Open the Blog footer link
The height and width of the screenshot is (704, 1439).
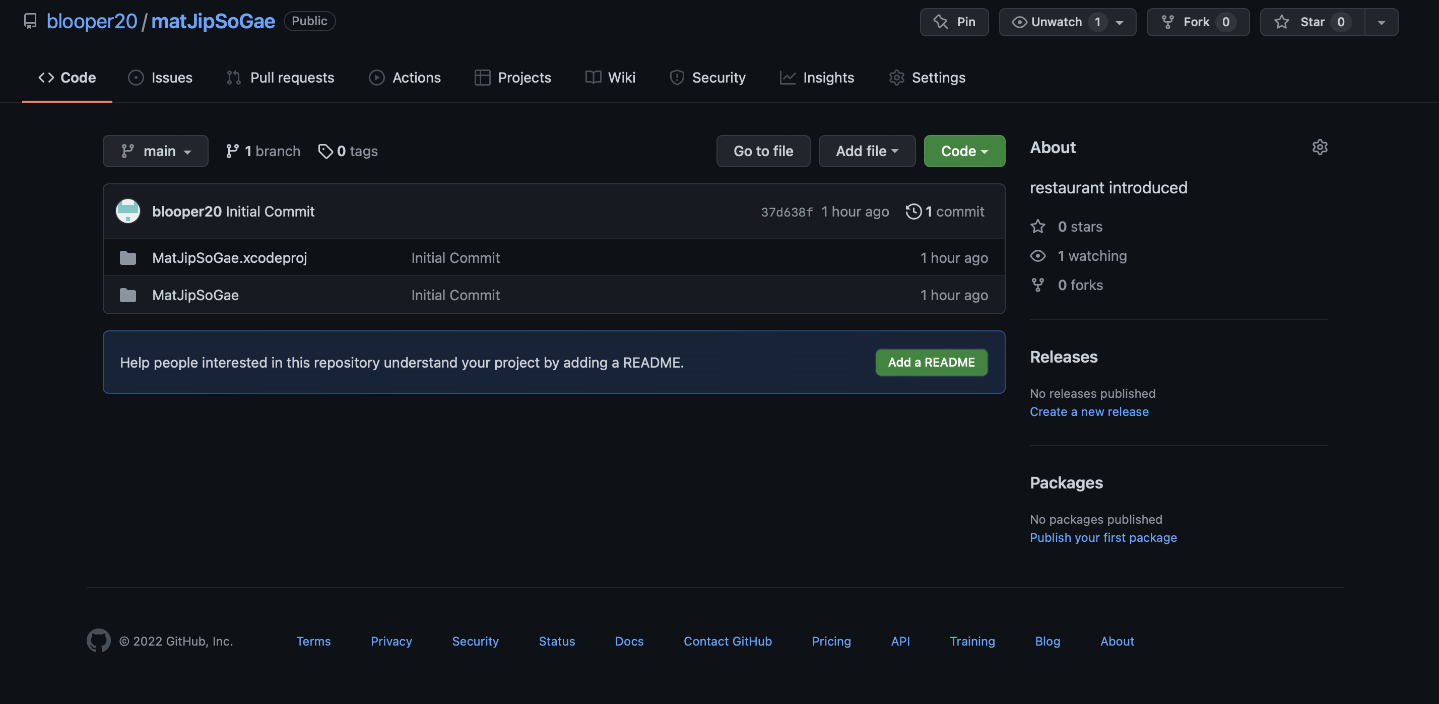pyautogui.click(x=1048, y=642)
